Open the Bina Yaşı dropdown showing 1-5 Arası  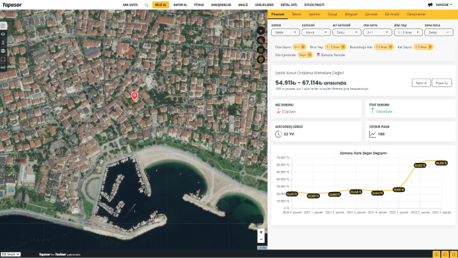(x=408, y=32)
